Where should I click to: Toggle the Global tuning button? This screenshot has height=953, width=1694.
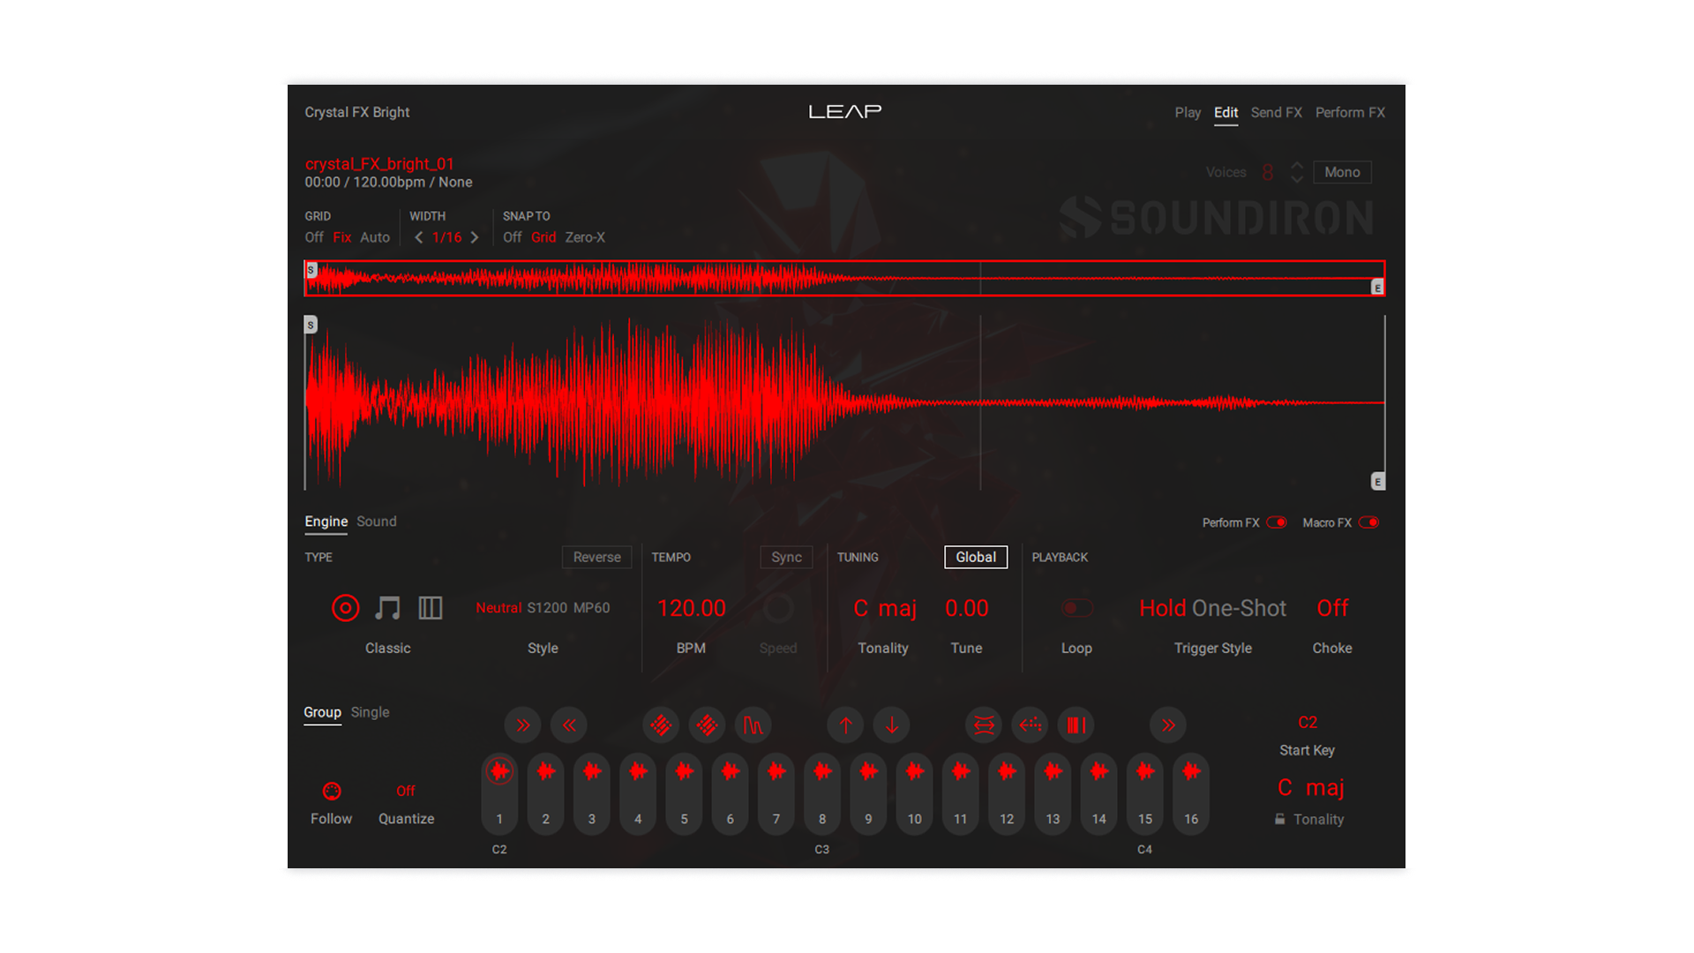point(976,557)
